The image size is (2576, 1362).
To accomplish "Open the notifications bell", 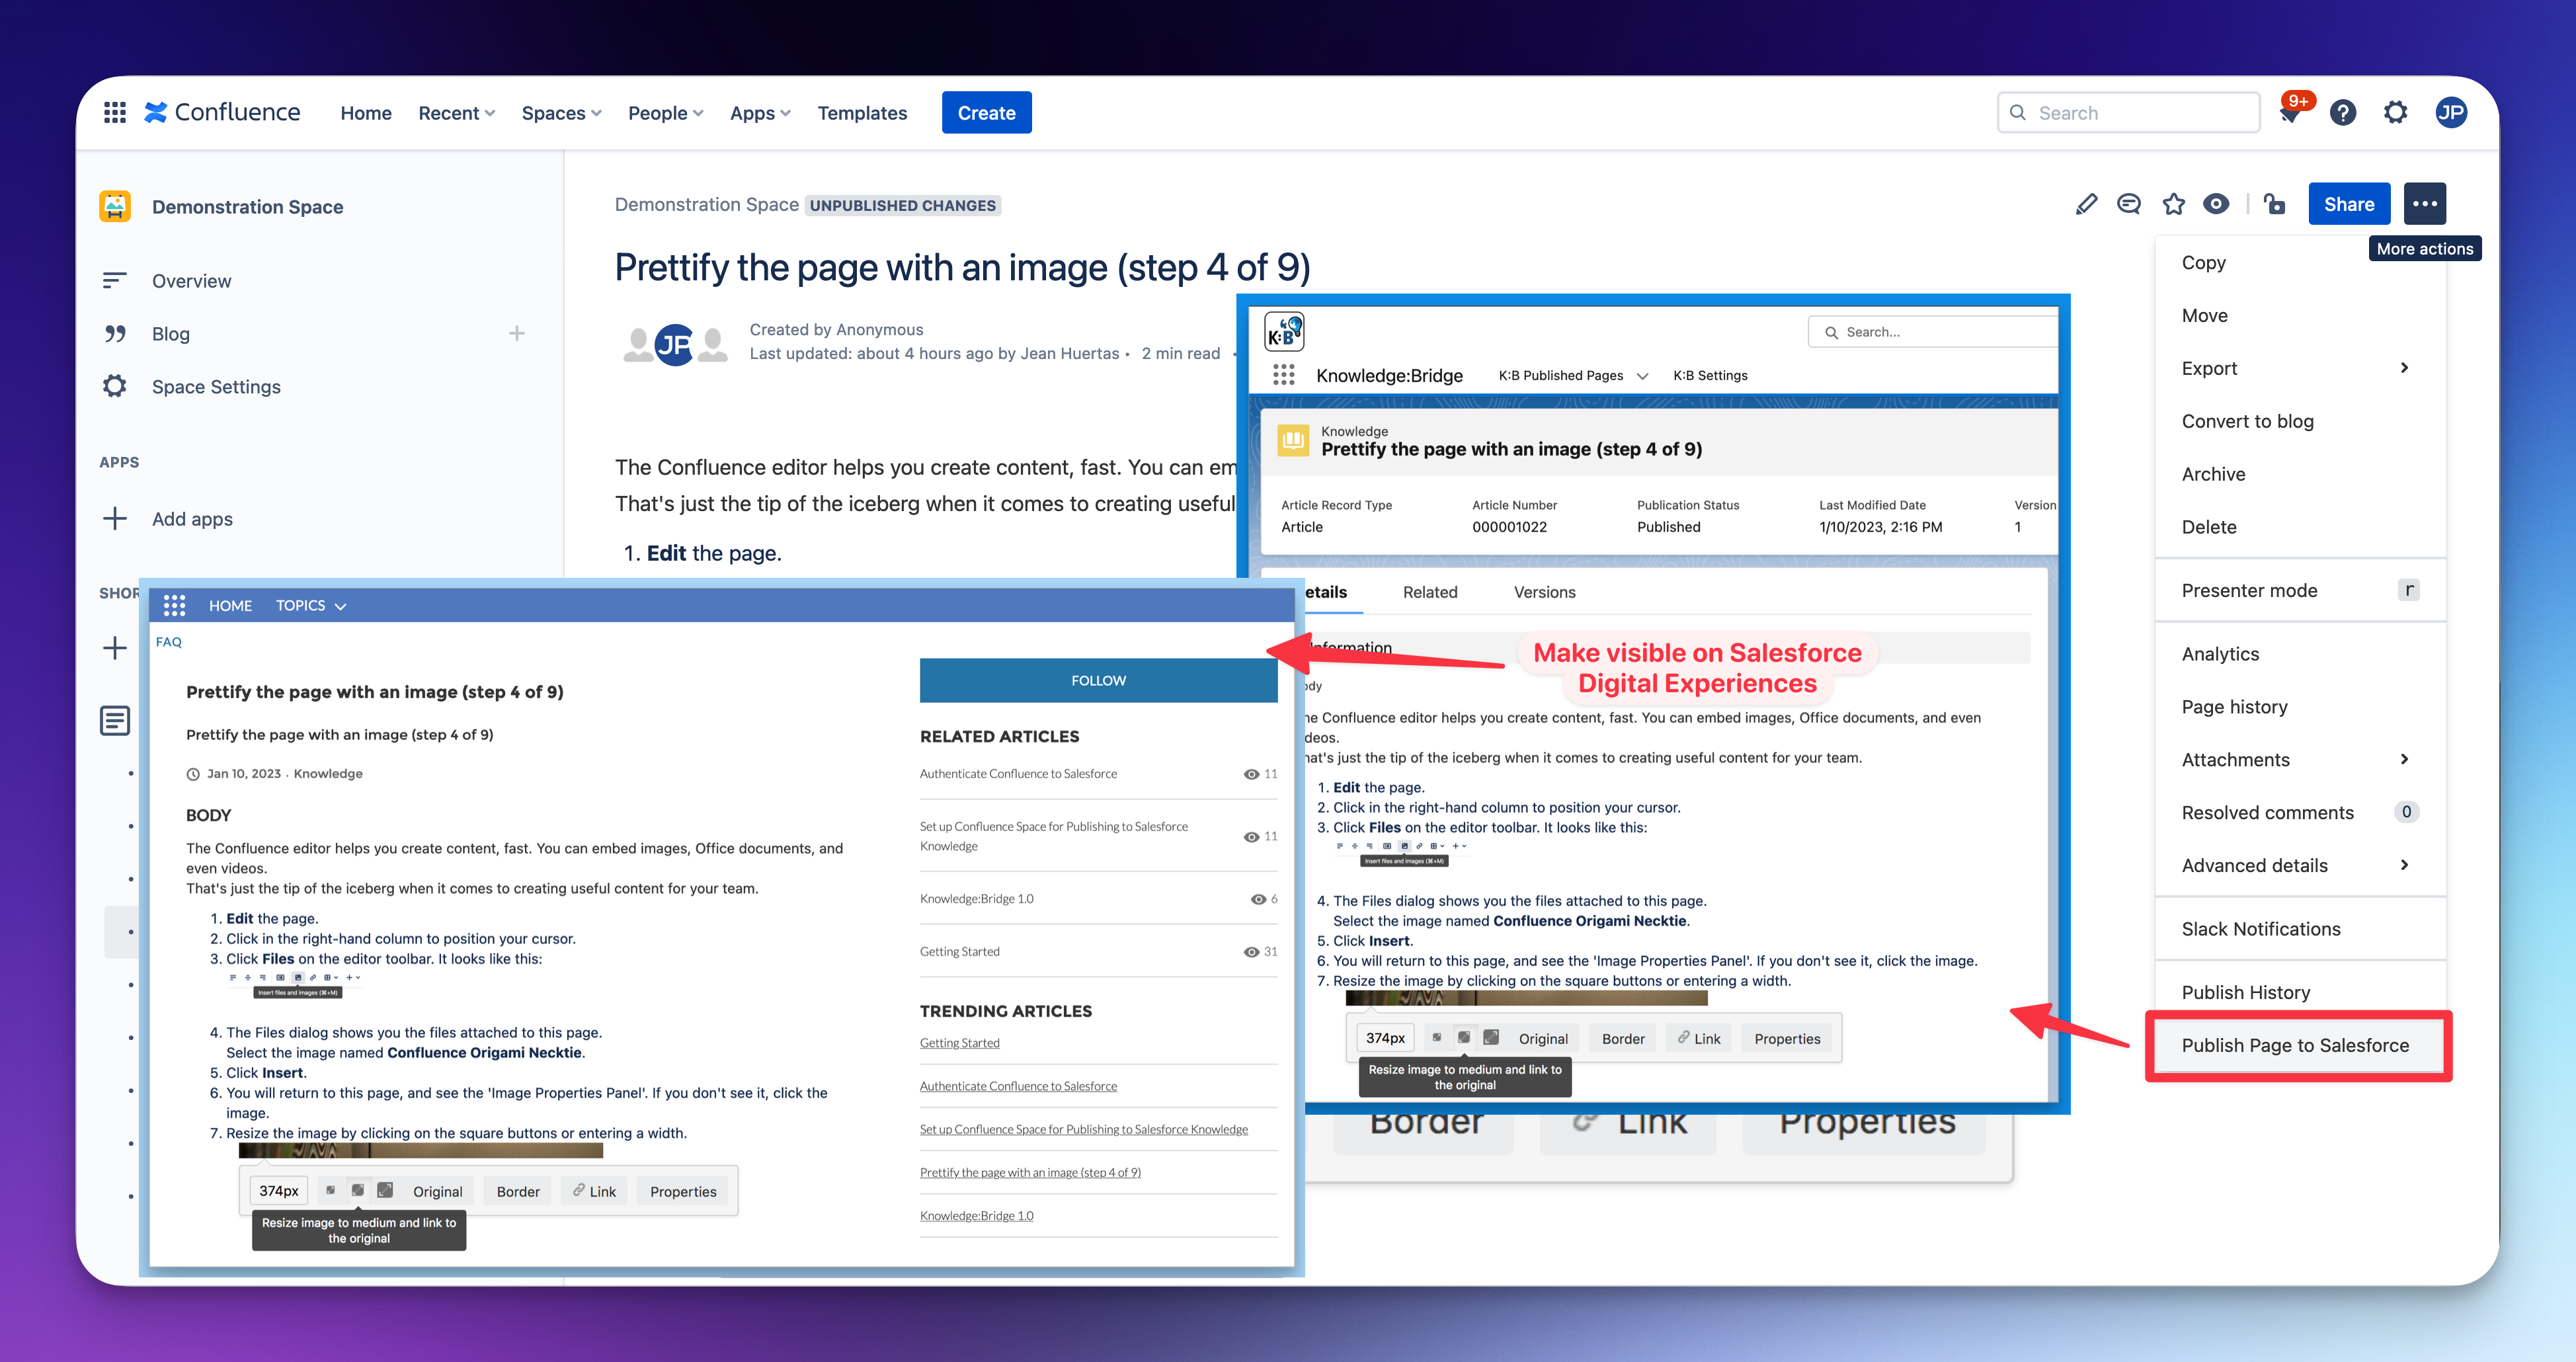I will click(2289, 115).
